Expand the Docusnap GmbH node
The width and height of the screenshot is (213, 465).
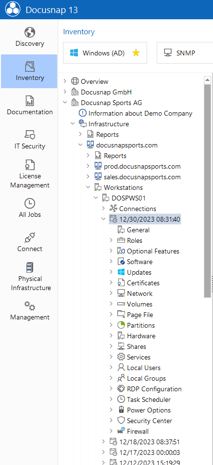65,92
